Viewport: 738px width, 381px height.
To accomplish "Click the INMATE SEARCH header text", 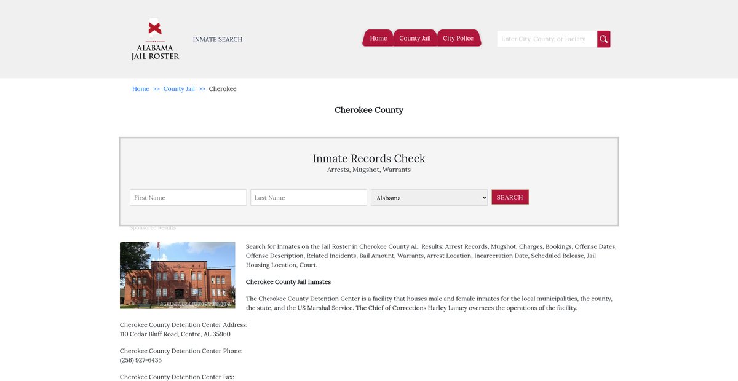I will tap(218, 39).
